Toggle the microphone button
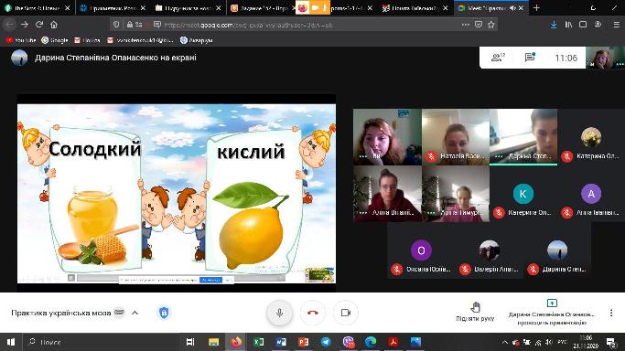 279,313
